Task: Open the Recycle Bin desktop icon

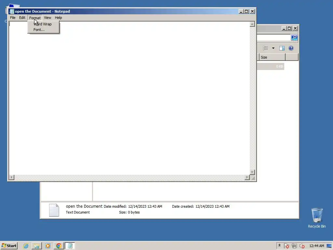Action: [x=317, y=218]
